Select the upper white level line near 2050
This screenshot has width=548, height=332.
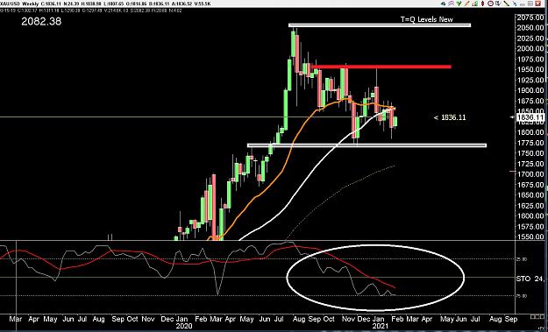pyautogui.click(x=380, y=25)
